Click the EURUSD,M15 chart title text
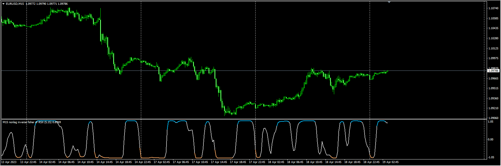 tap(15, 4)
